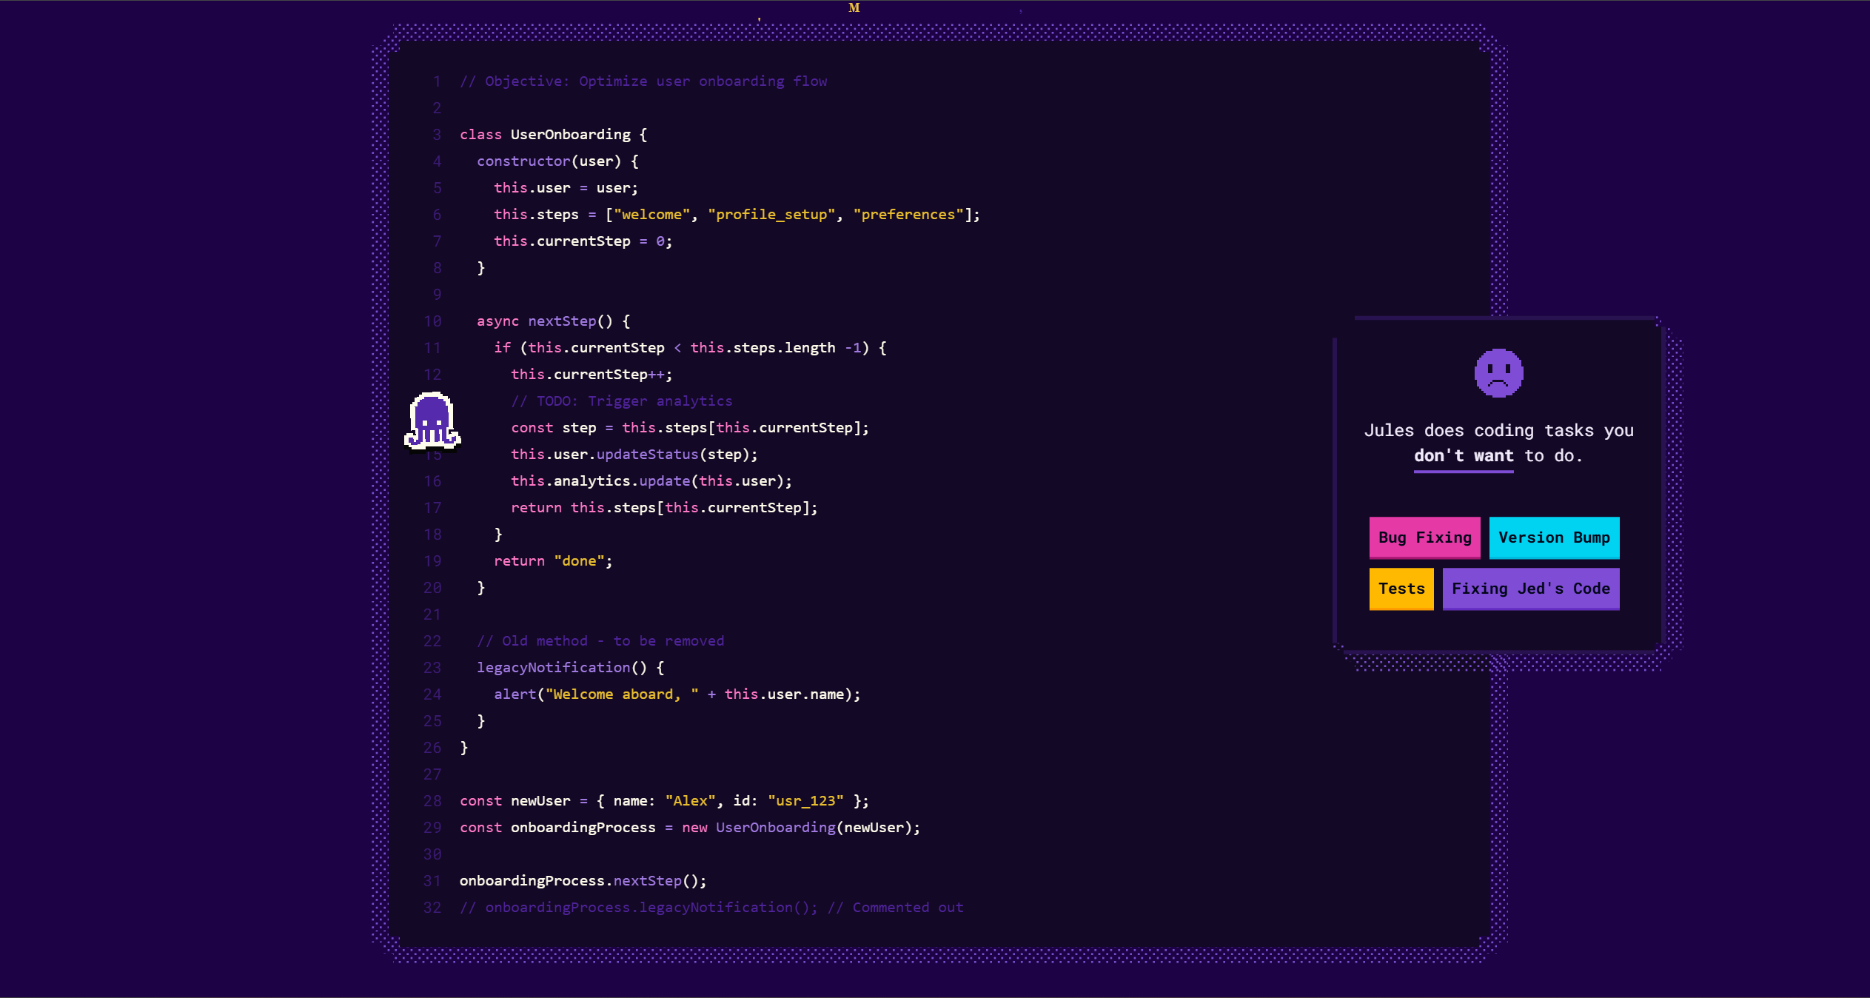Image resolution: width=1870 pixels, height=998 pixels.
Task: Choose the yellow Tests tag
Action: click(1401, 589)
